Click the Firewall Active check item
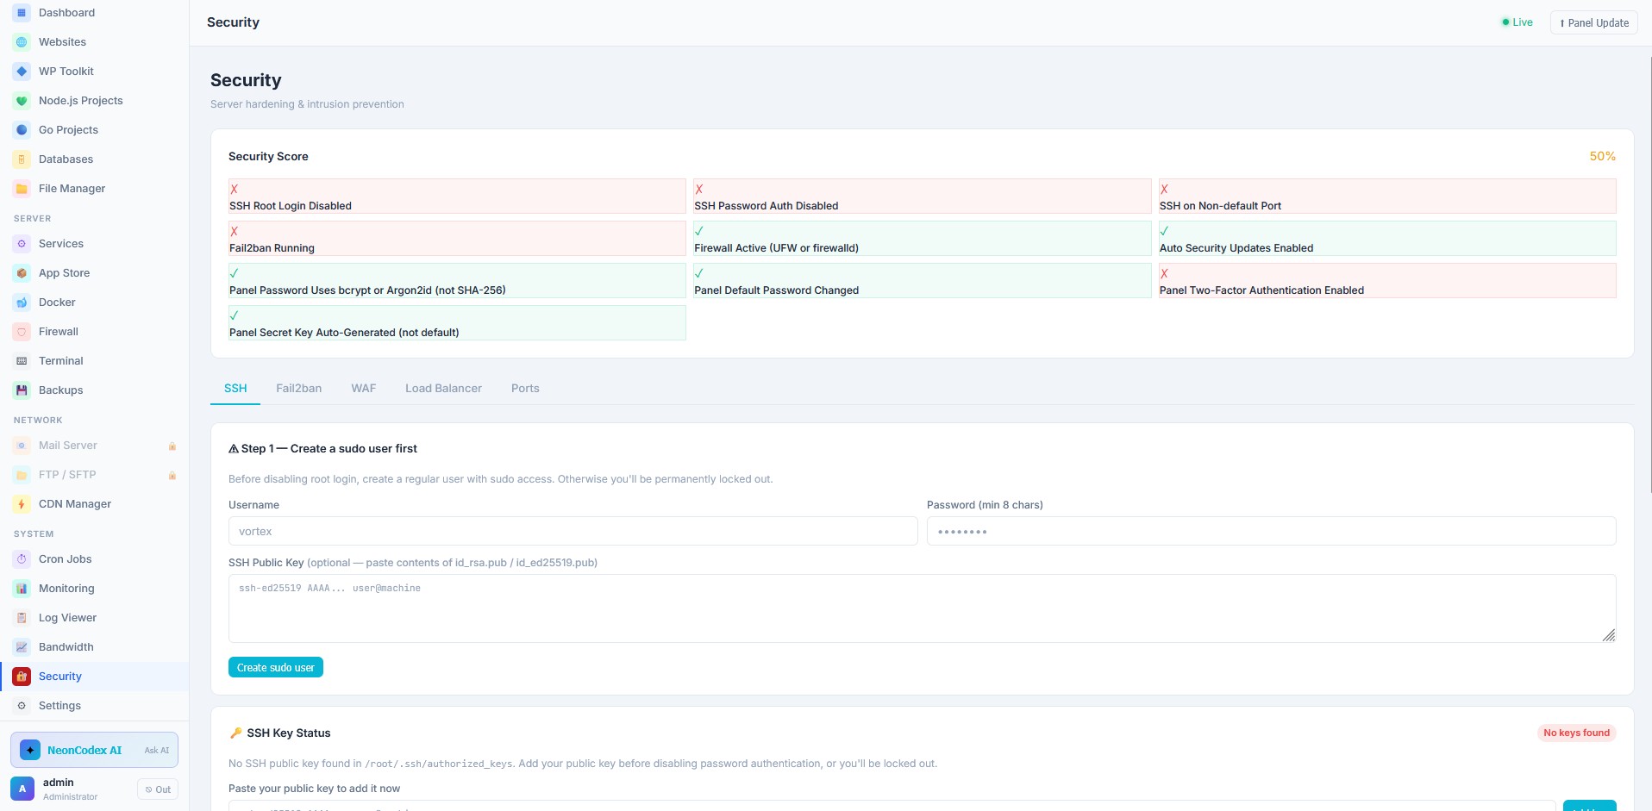This screenshot has height=811, width=1652. pyautogui.click(x=923, y=239)
